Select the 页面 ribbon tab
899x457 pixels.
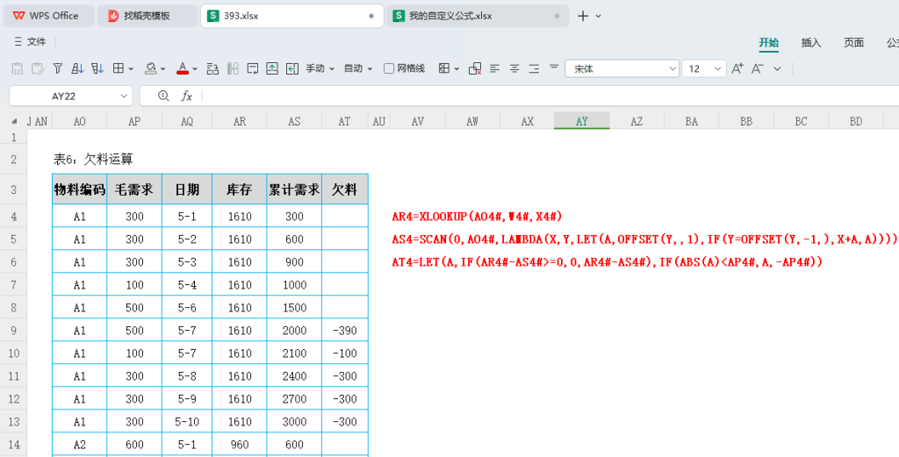853,43
